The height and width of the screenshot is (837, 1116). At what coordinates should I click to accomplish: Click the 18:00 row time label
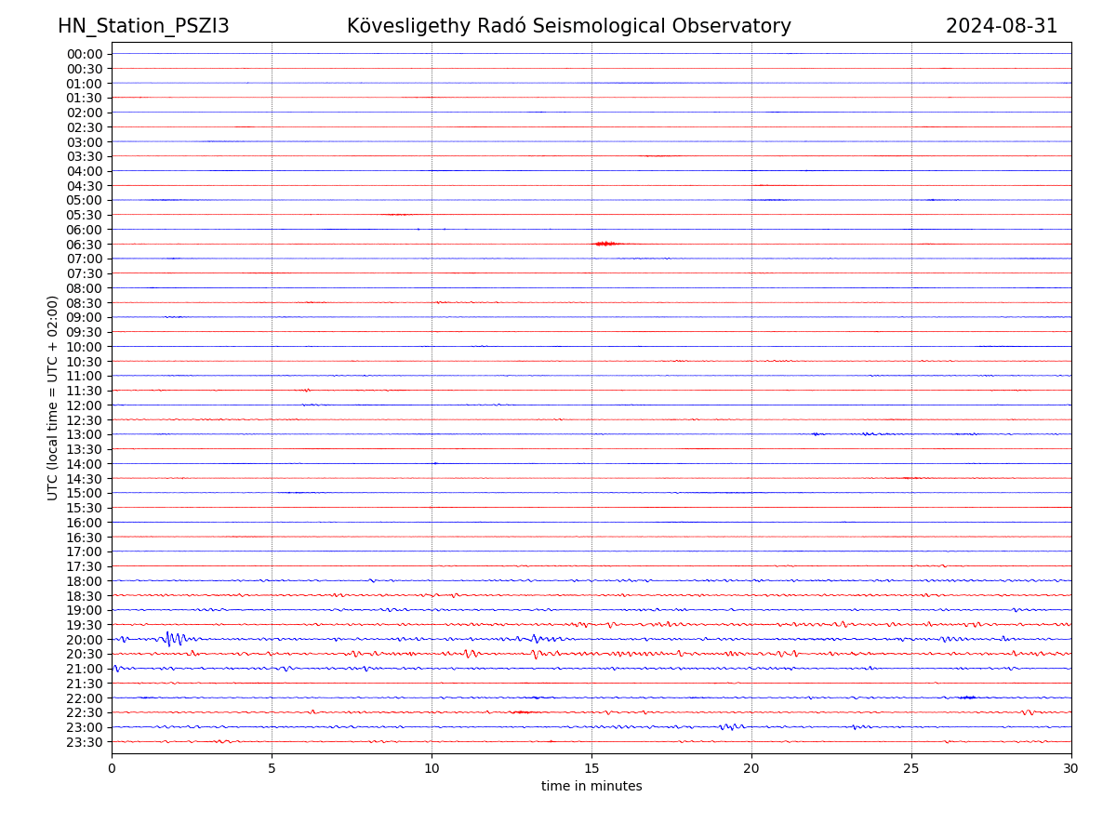pos(85,581)
